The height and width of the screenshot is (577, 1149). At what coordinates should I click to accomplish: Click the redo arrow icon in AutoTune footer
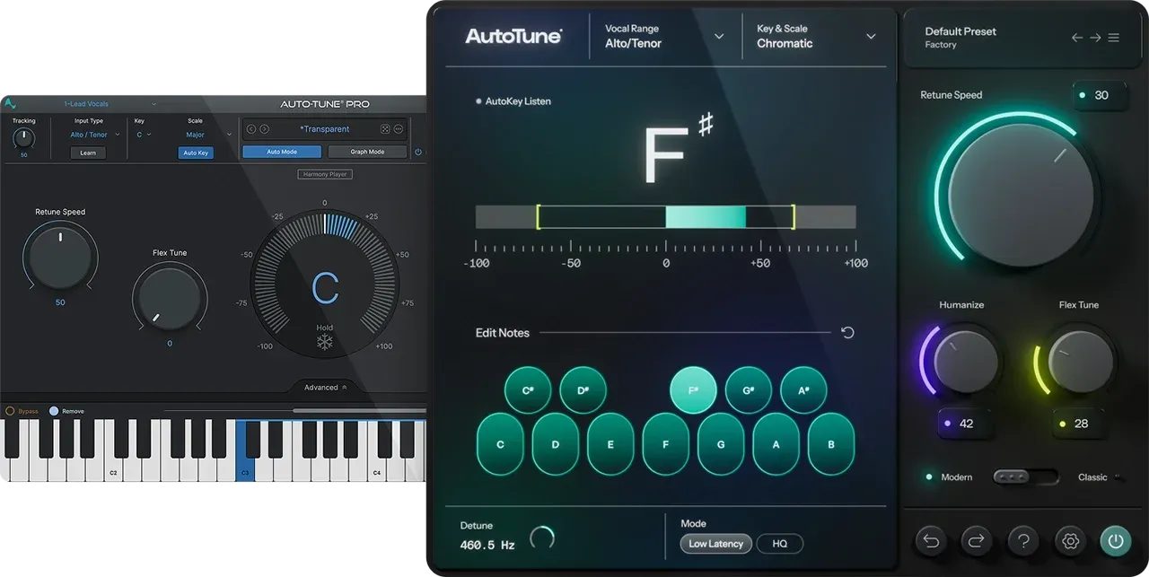[977, 541]
